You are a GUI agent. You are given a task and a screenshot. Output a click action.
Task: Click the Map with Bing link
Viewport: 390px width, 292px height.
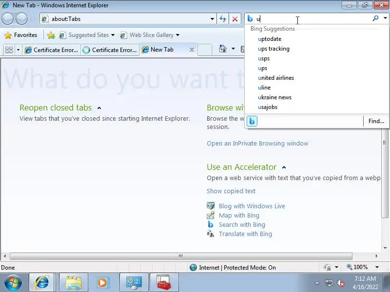coord(239,215)
